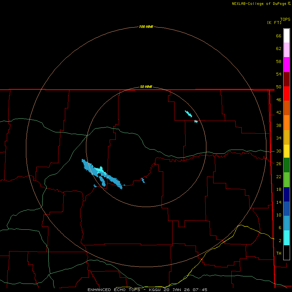Click the '2' legend value
This screenshot has width=292, height=292.
280,241
